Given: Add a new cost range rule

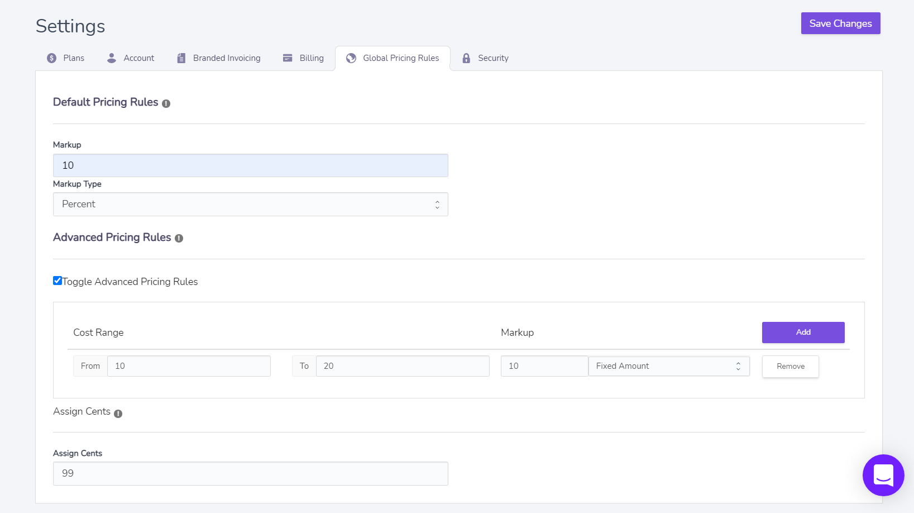Looking at the screenshot, I should tap(803, 332).
